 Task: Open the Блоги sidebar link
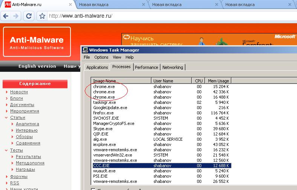click(x=17, y=98)
